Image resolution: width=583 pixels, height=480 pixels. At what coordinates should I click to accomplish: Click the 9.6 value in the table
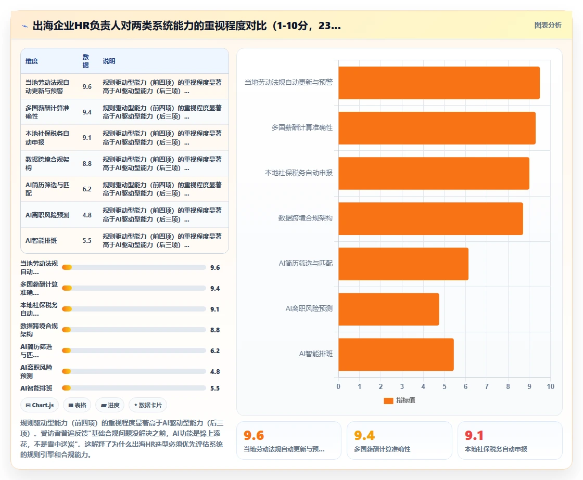click(x=87, y=86)
